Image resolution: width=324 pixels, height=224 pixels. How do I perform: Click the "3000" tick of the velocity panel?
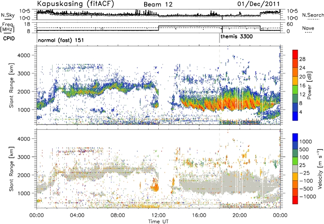23,157
